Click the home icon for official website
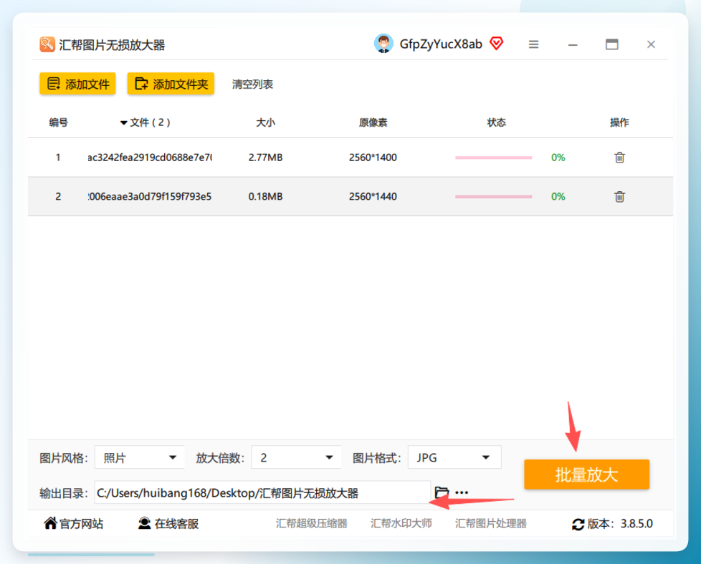Screen dimensions: 701x564 coord(50,523)
